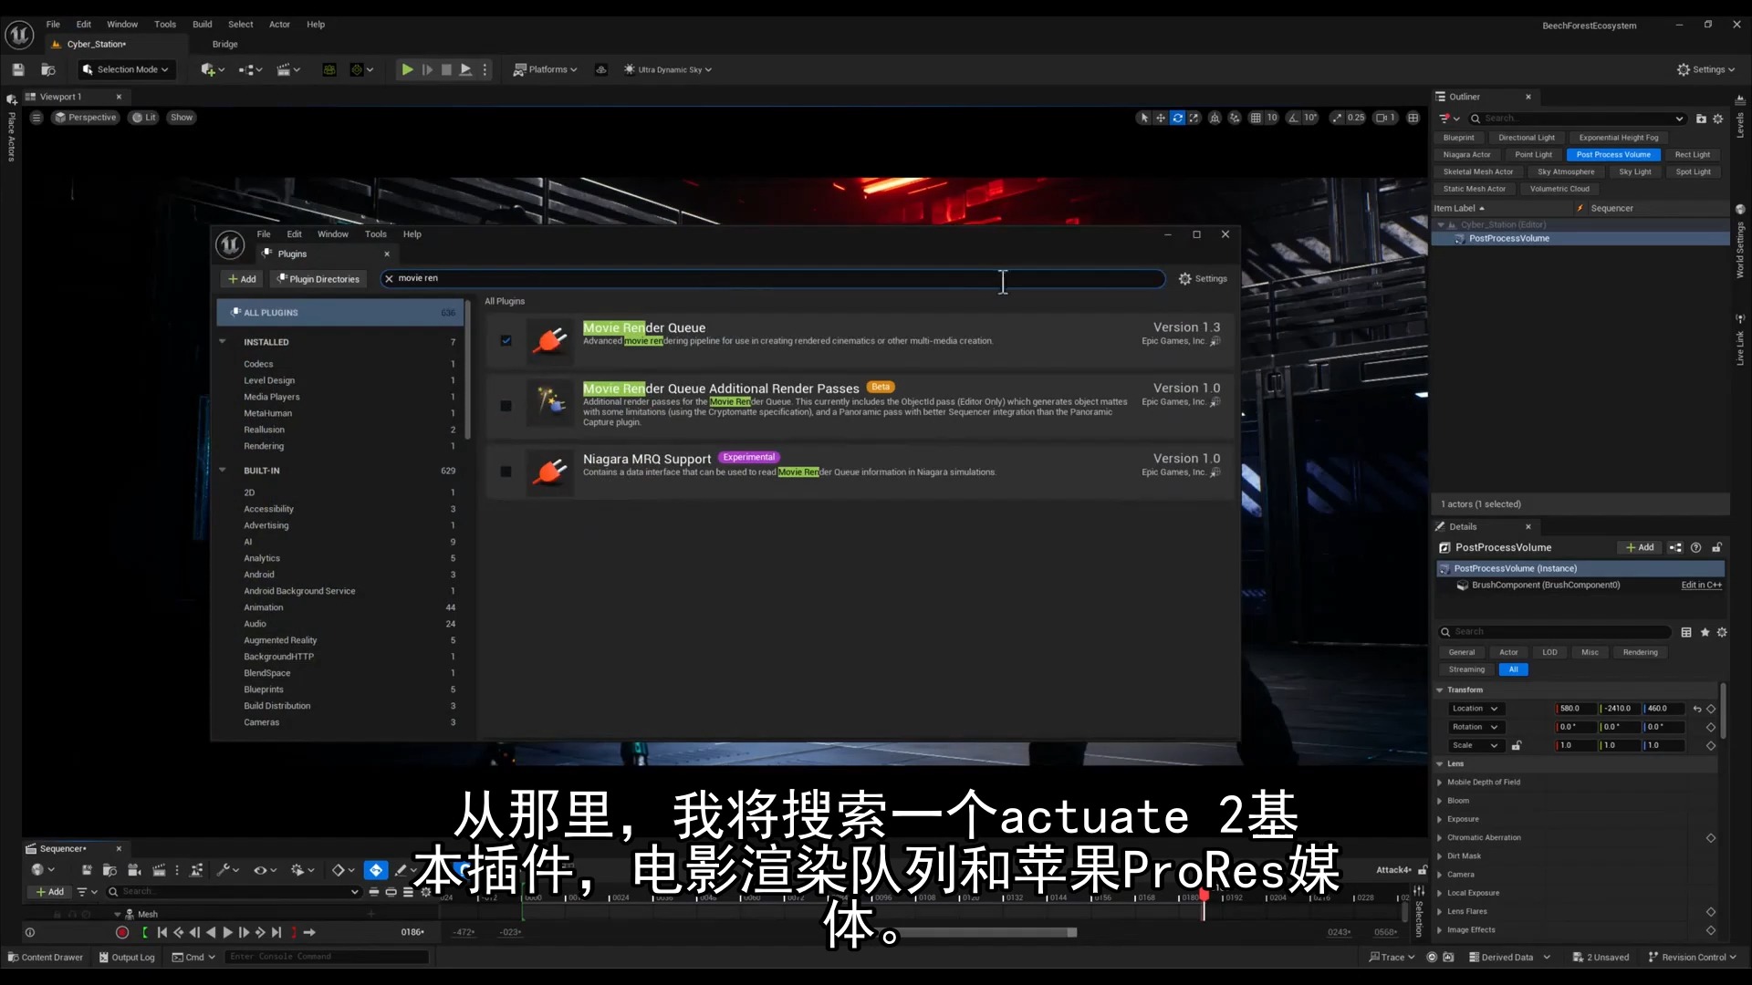The image size is (1752, 985).
Task: Open the editor Settings dropdown at top right
Action: tap(1705, 69)
